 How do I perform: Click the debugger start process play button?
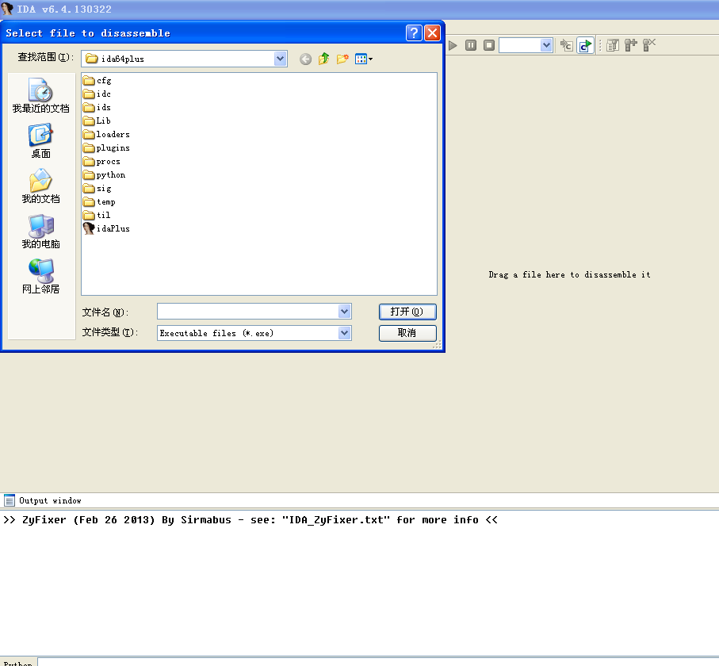(x=453, y=45)
